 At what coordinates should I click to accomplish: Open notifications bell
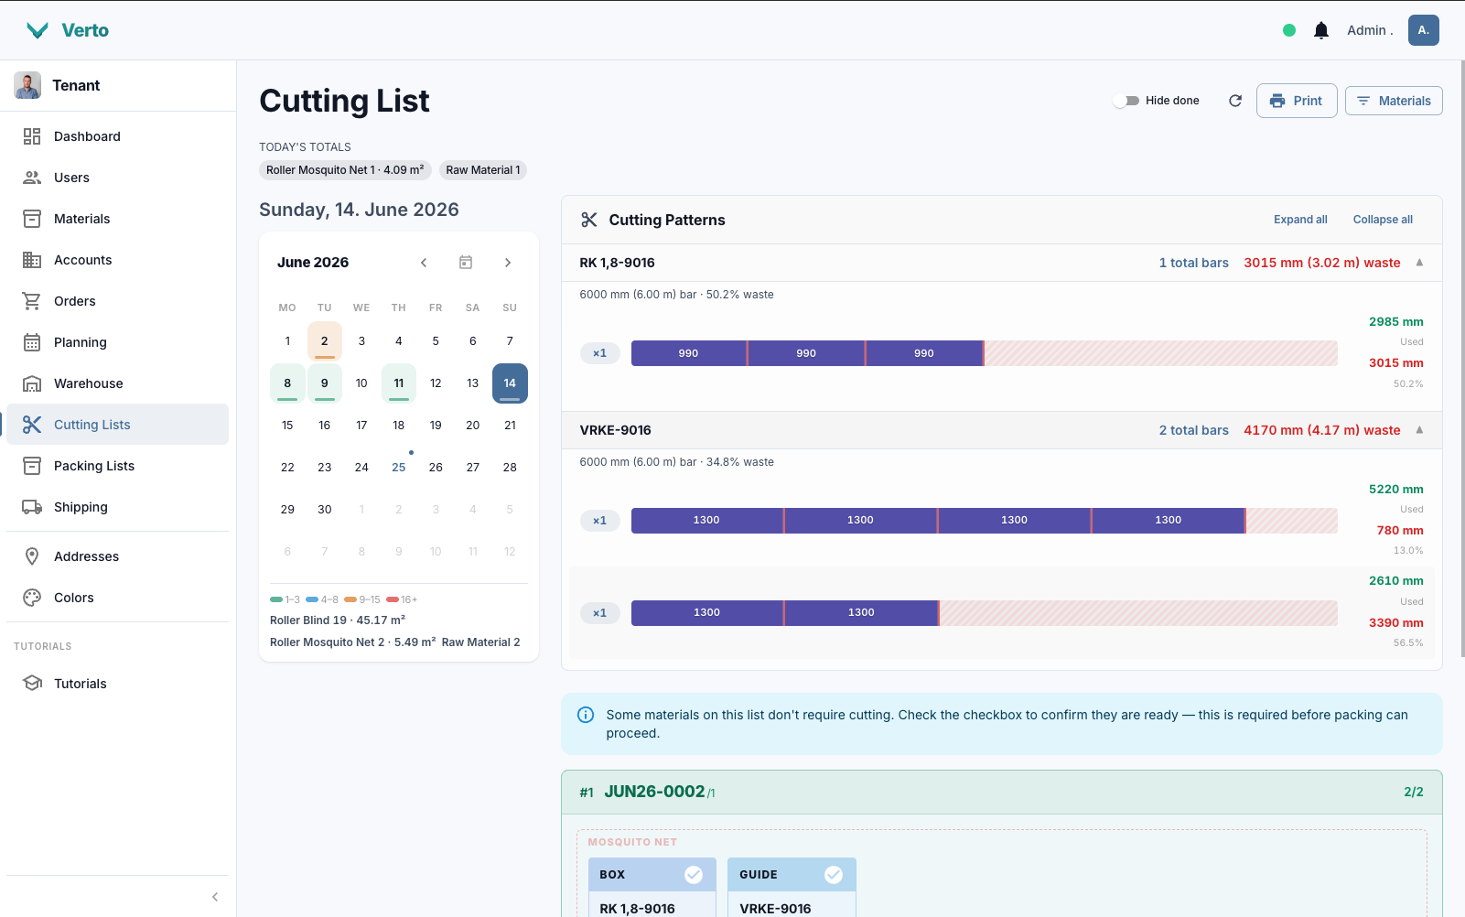[x=1320, y=30]
